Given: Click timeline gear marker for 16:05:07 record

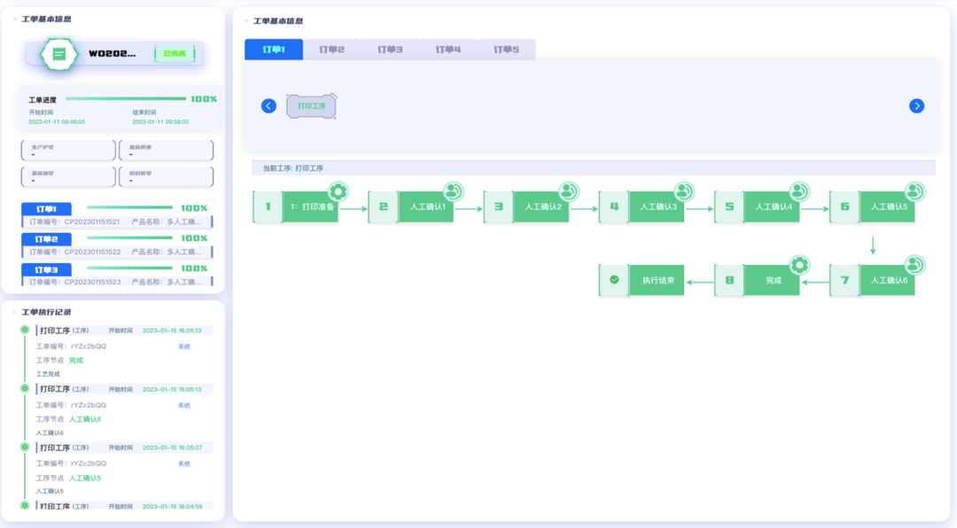Looking at the screenshot, I should pos(25,446).
